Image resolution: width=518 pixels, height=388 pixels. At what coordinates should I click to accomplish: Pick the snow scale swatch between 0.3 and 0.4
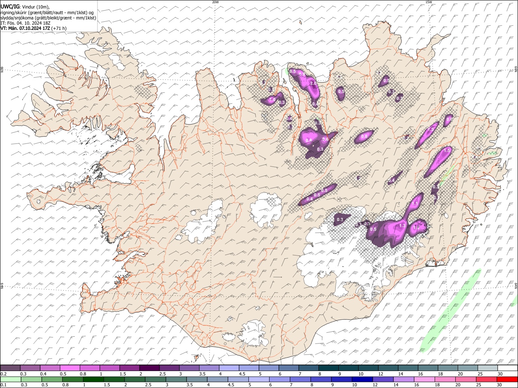pyautogui.click(x=30, y=368)
